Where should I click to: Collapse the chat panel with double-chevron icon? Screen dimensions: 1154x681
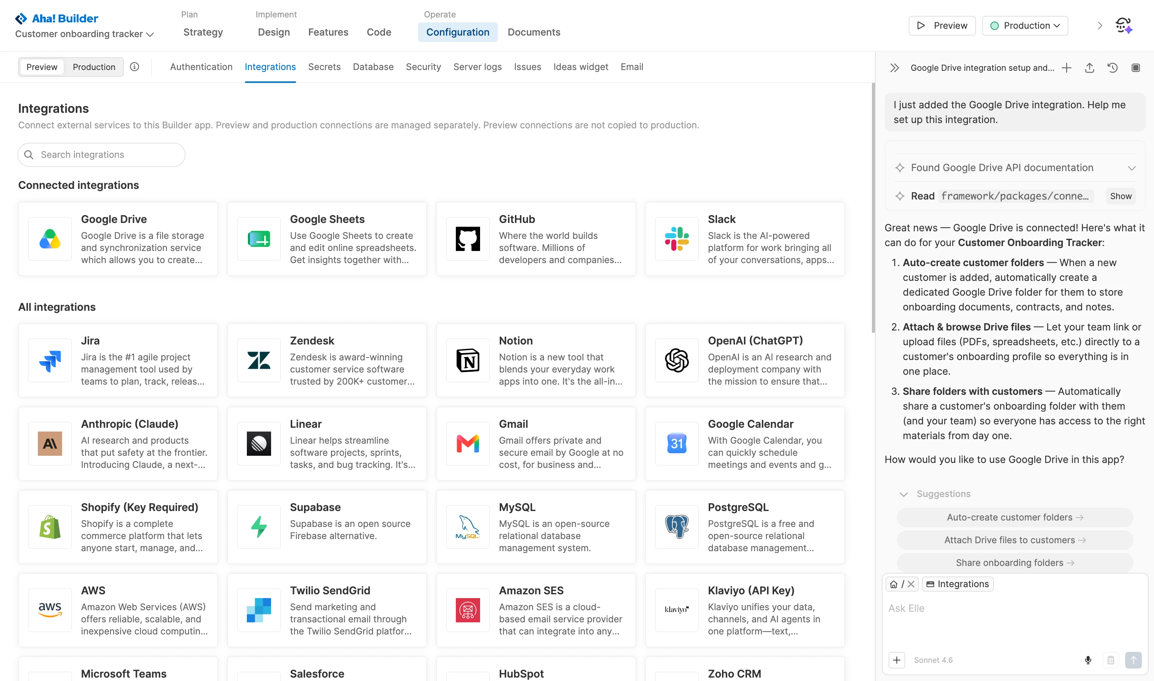point(894,68)
